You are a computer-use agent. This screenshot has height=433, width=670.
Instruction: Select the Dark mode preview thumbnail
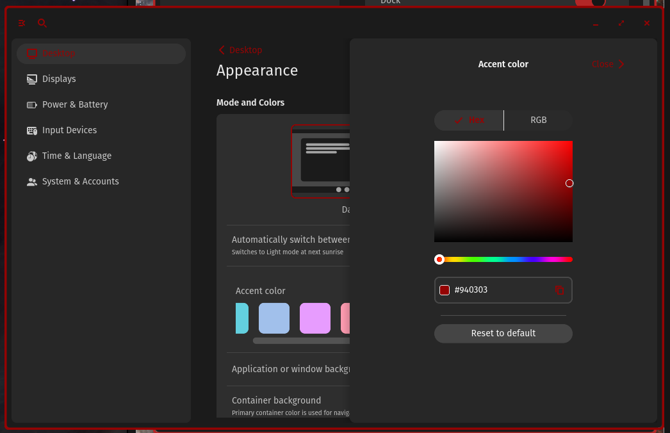pos(320,161)
